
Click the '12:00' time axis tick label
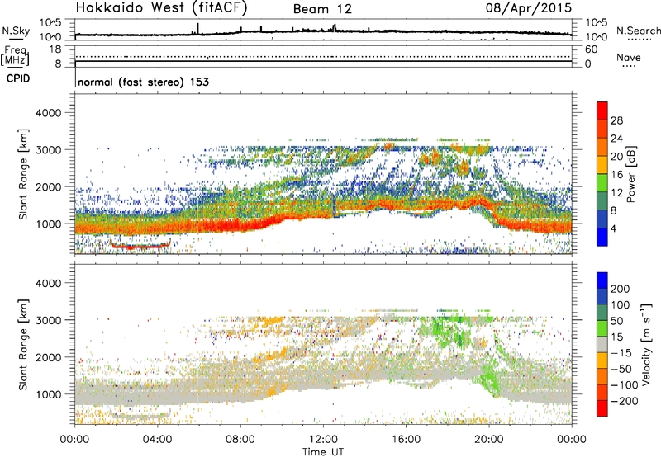pos(323,440)
